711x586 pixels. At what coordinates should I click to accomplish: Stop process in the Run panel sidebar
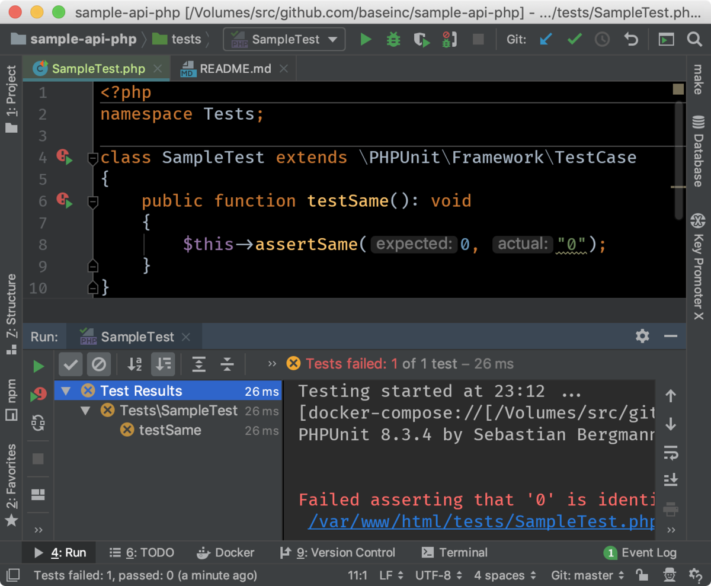(39, 459)
